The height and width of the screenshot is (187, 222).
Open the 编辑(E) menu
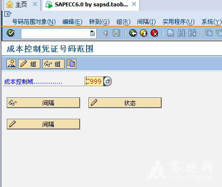72,22
